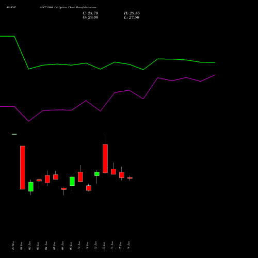Select the green candle for 02 Jun
This screenshot has width=258, height=258.
point(31,187)
